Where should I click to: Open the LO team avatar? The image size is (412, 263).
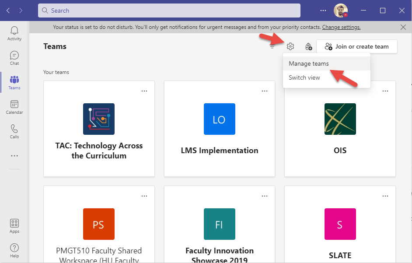[220, 119]
